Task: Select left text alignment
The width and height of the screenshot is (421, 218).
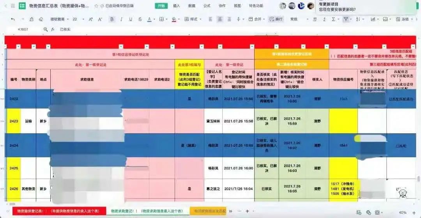Action: click(x=210, y=19)
